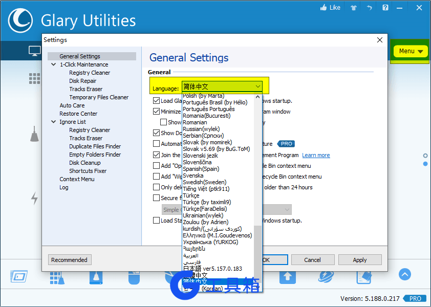The image size is (431, 307).
Task: Select Log in settings tree
Action: pyautogui.click(x=64, y=187)
